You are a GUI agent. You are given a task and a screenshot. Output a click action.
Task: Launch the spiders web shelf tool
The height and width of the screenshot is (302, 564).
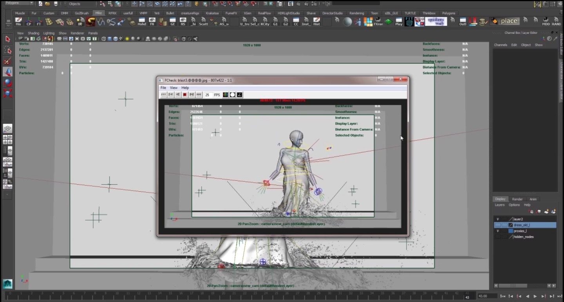436,22
